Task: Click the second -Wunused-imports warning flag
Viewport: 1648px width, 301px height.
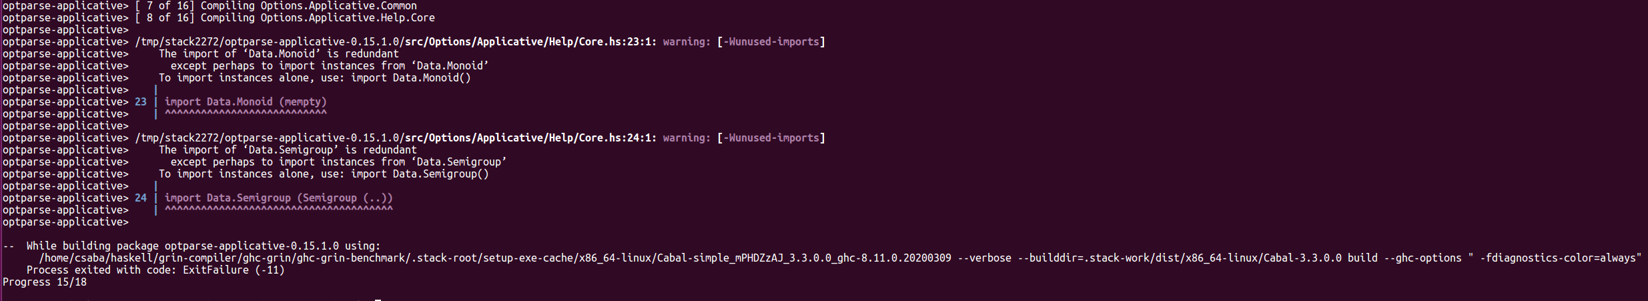Action: point(771,138)
